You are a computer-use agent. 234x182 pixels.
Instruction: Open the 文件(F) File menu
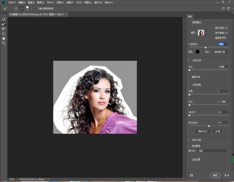click(12, 3)
